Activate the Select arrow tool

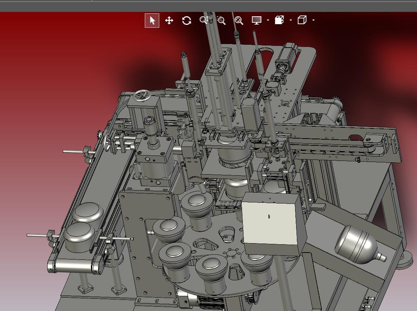pyautogui.click(x=152, y=21)
